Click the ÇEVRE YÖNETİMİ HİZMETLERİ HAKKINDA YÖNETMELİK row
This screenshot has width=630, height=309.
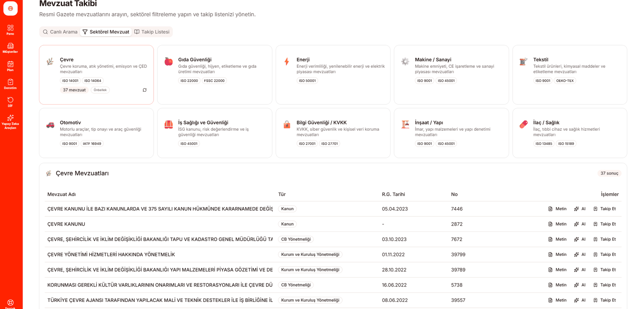(x=333, y=255)
